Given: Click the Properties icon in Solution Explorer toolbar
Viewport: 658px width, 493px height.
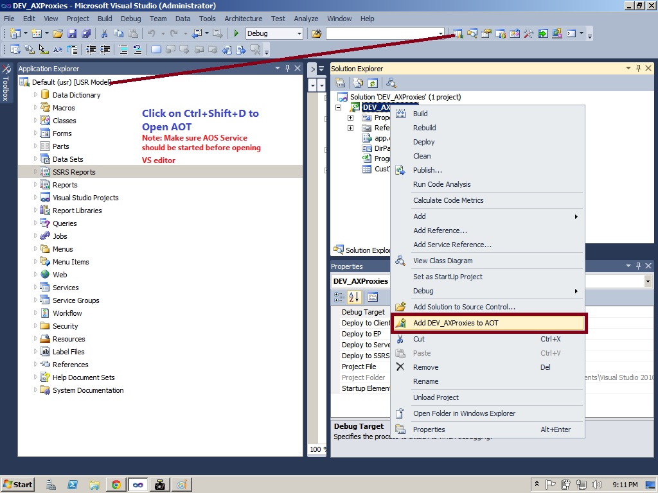Looking at the screenshot, I should (340, 83).
